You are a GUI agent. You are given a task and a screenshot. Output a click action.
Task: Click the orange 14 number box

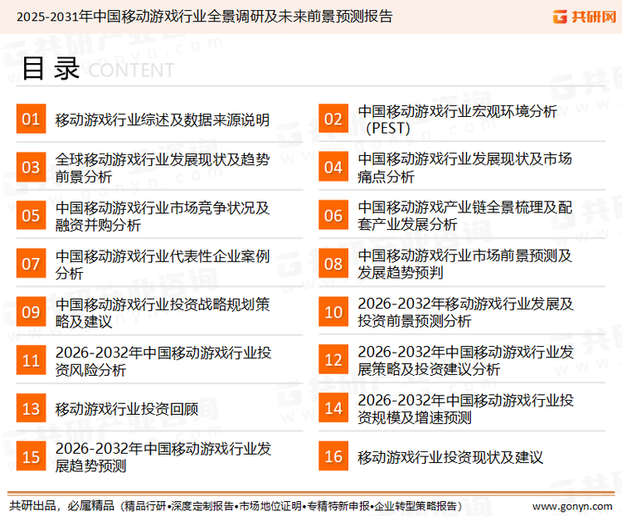[x=333, y=408]
